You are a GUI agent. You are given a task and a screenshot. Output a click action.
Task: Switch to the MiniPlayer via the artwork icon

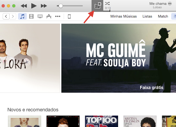click(97, 6)
